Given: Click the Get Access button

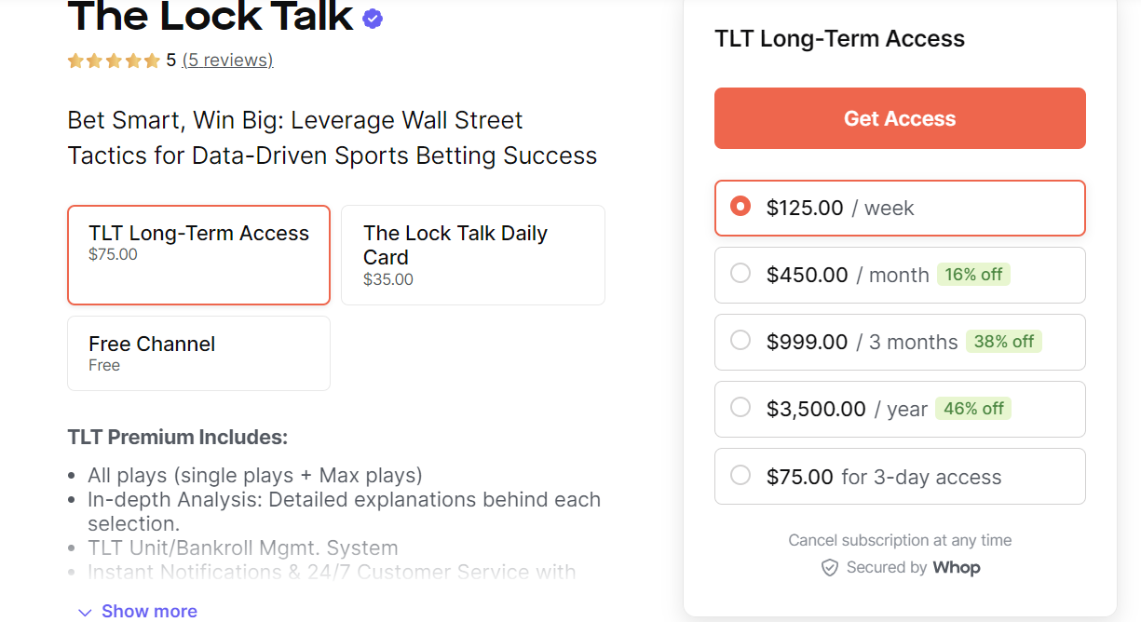Looking at the screenshot, I should (x=899, y=118).
